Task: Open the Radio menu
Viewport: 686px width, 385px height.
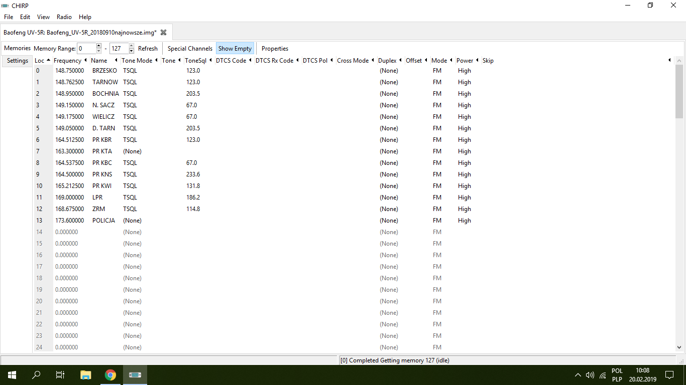Action: (x=64, y=17)
